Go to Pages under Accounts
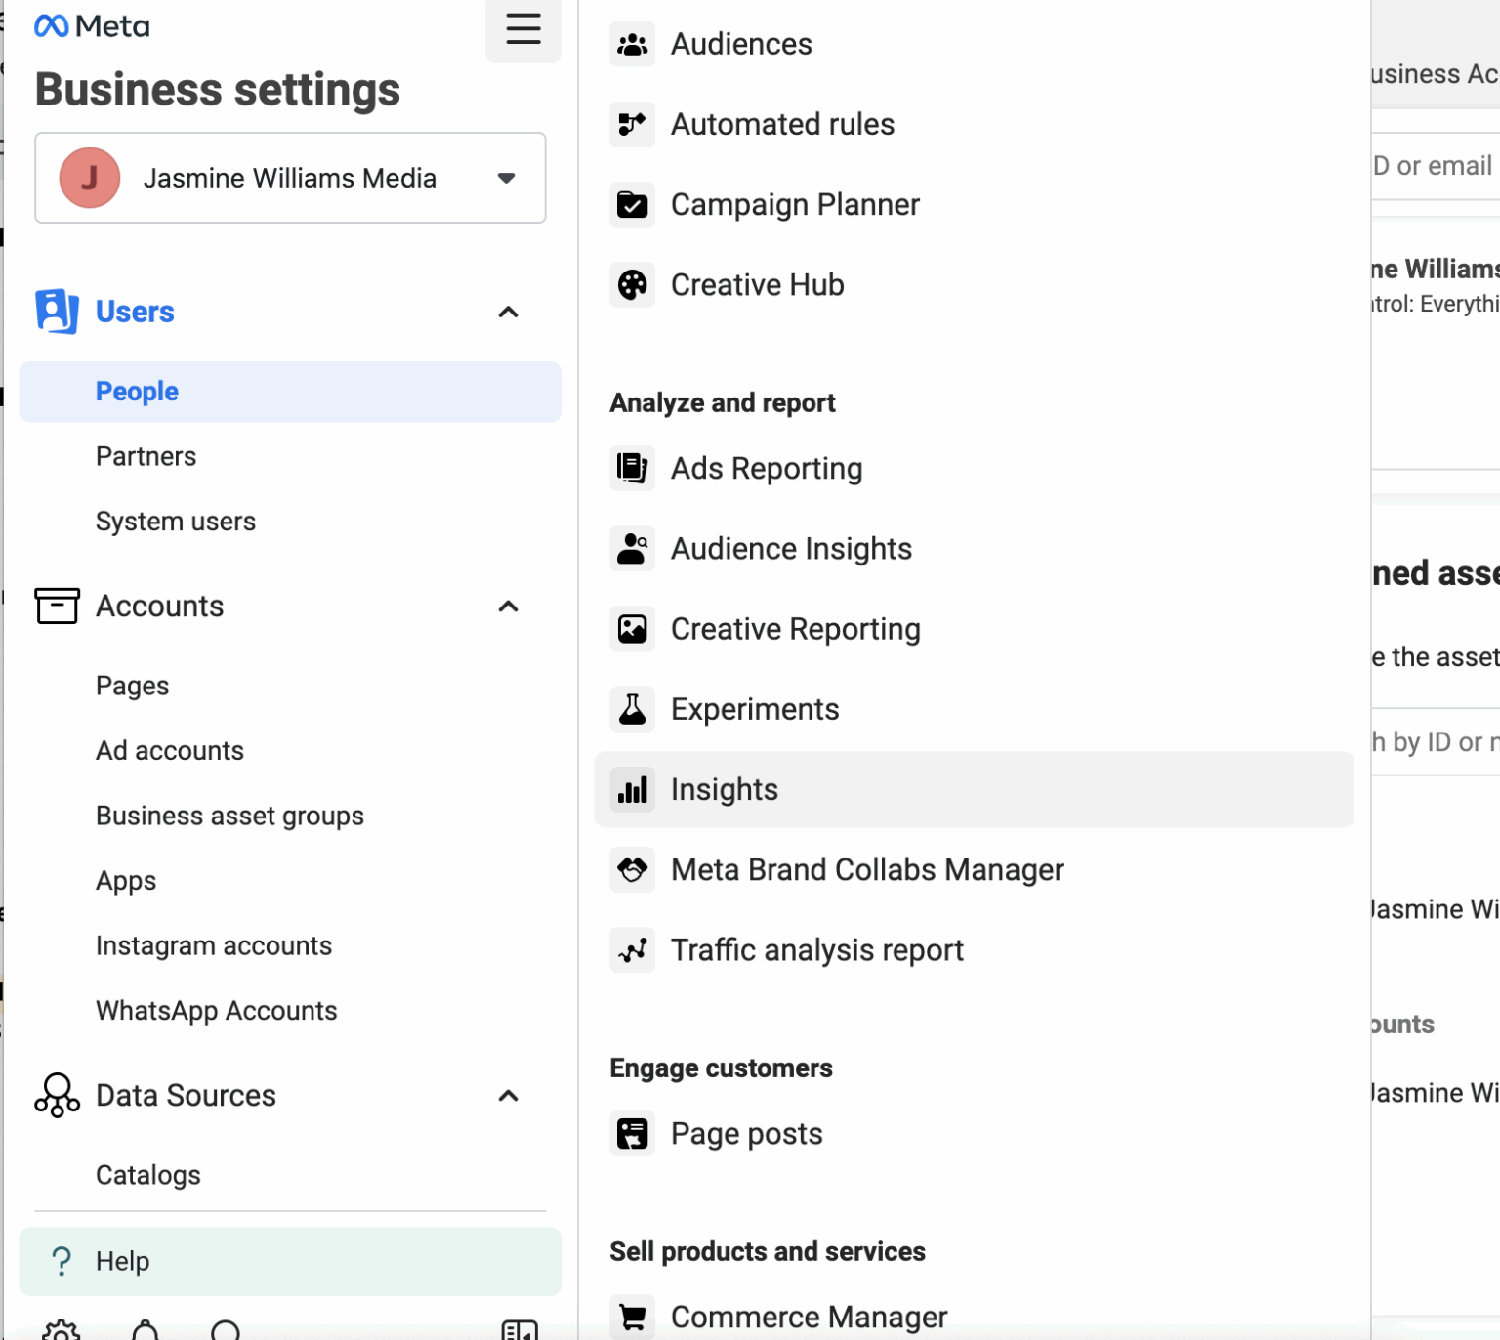This screenshot has width=1500, height=1340. point(133,686)
